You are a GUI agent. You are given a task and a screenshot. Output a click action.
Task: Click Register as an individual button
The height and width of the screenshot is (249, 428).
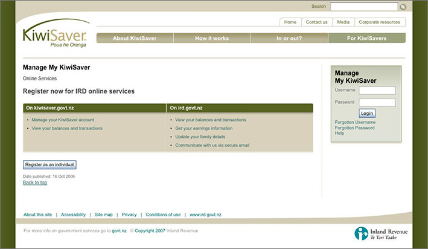point(50,164)
